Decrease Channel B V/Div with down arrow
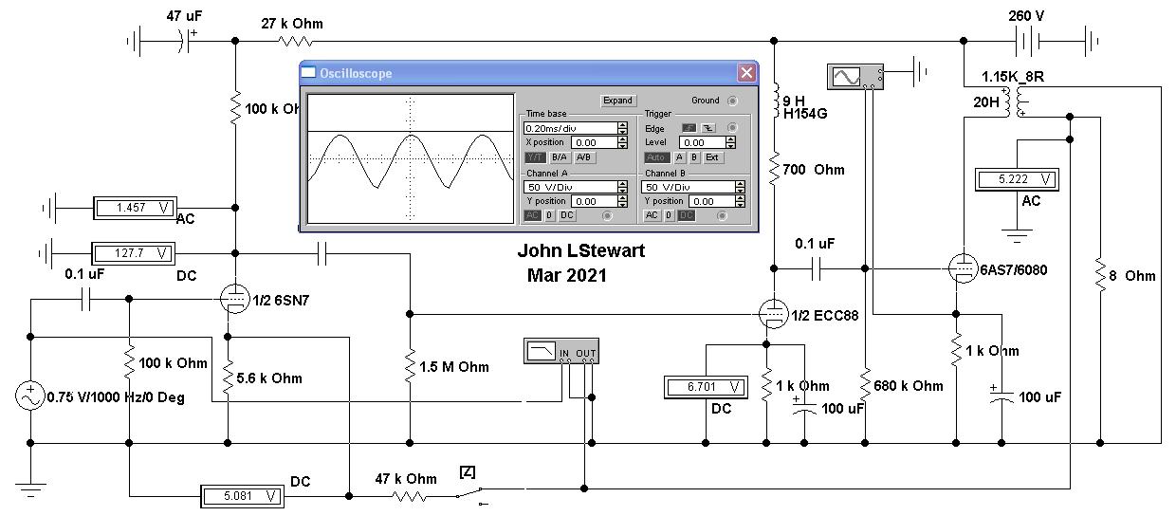The image size is (1176, 516). point(740,191)
